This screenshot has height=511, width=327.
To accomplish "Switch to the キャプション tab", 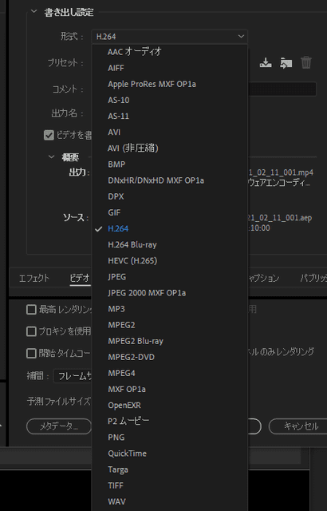I will tap(264, 278).
